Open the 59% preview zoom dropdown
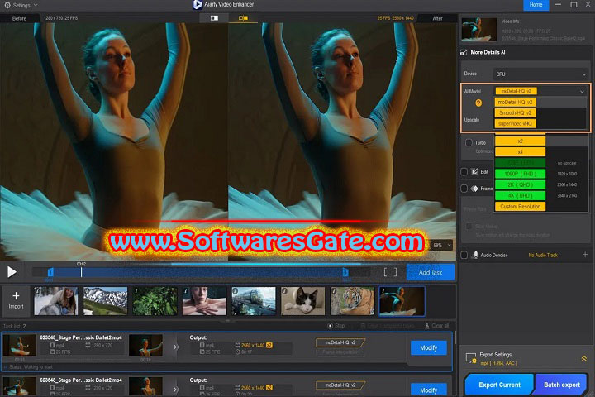The image size is (595, 397). pyautogui.click(x=442, y=246)
